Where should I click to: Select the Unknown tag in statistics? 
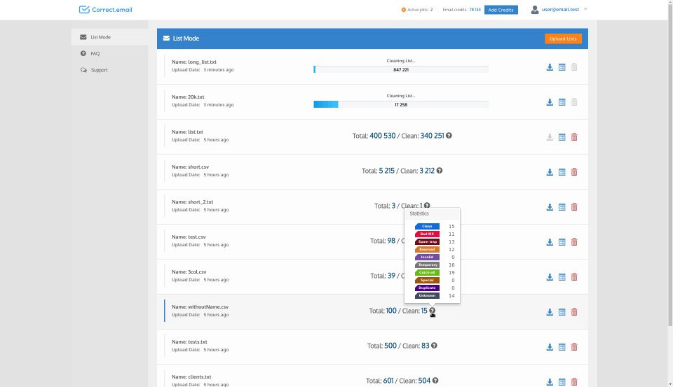tap(427, 296)
